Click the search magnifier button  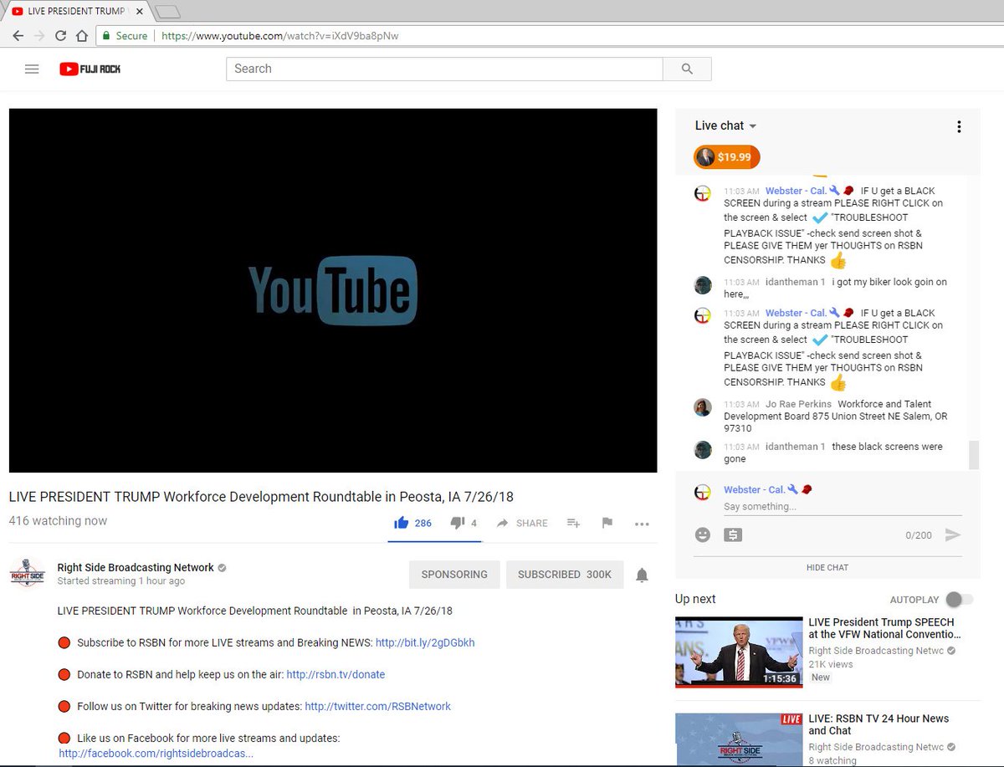(687, 69)
